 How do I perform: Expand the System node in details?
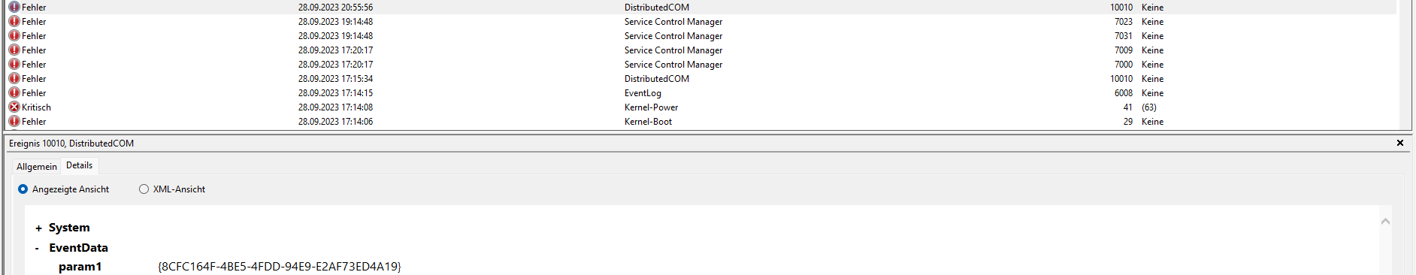[x=38, y=228]
